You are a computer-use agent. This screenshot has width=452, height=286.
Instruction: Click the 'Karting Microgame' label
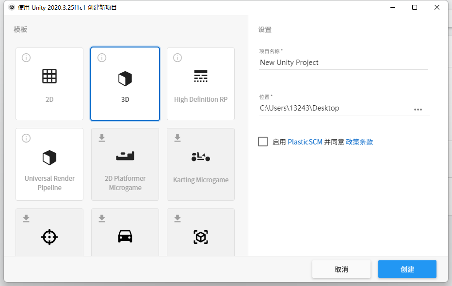201,180
